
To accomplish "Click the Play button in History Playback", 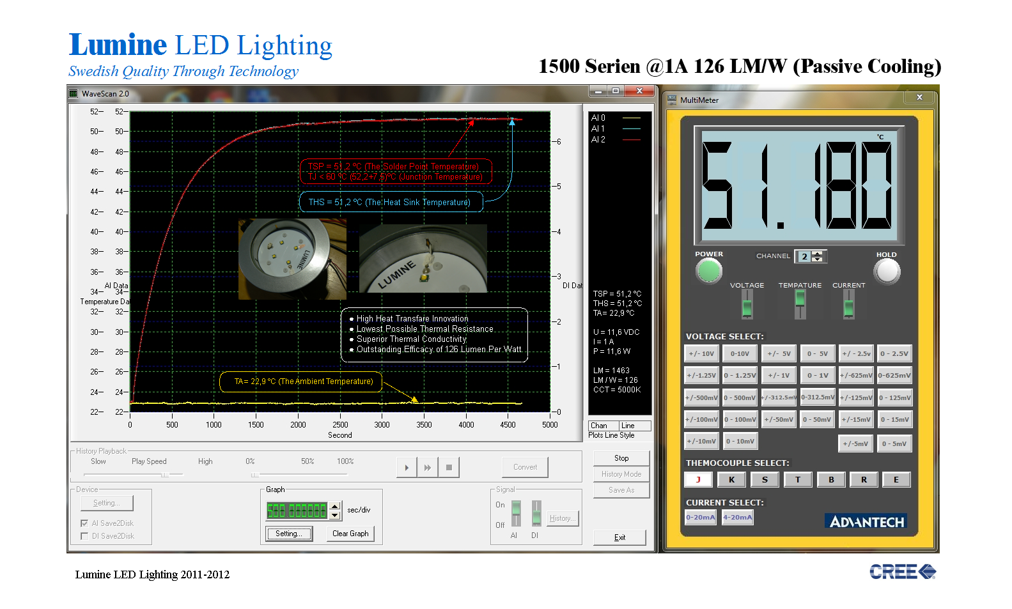I will coord(407,468).
